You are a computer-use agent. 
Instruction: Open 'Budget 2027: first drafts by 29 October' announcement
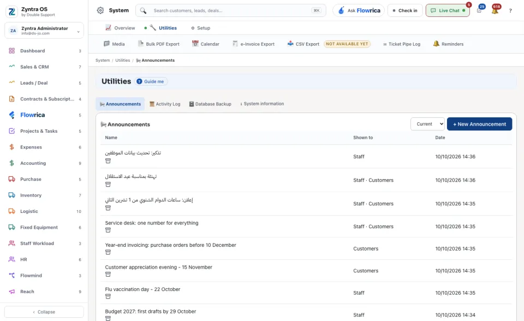pos(151,311)
